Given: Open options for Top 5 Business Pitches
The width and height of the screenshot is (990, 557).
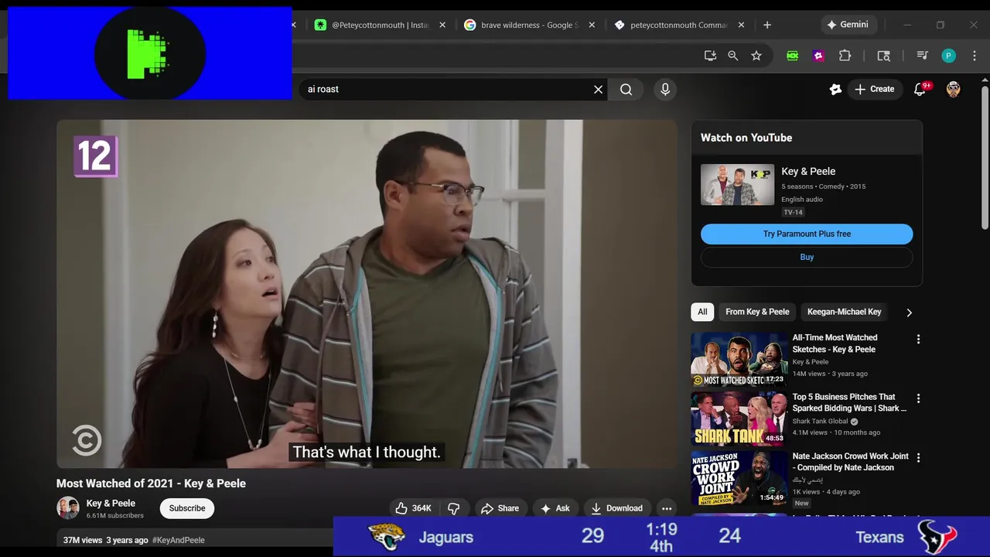Looking at the screenshot, I should [918, 398].
